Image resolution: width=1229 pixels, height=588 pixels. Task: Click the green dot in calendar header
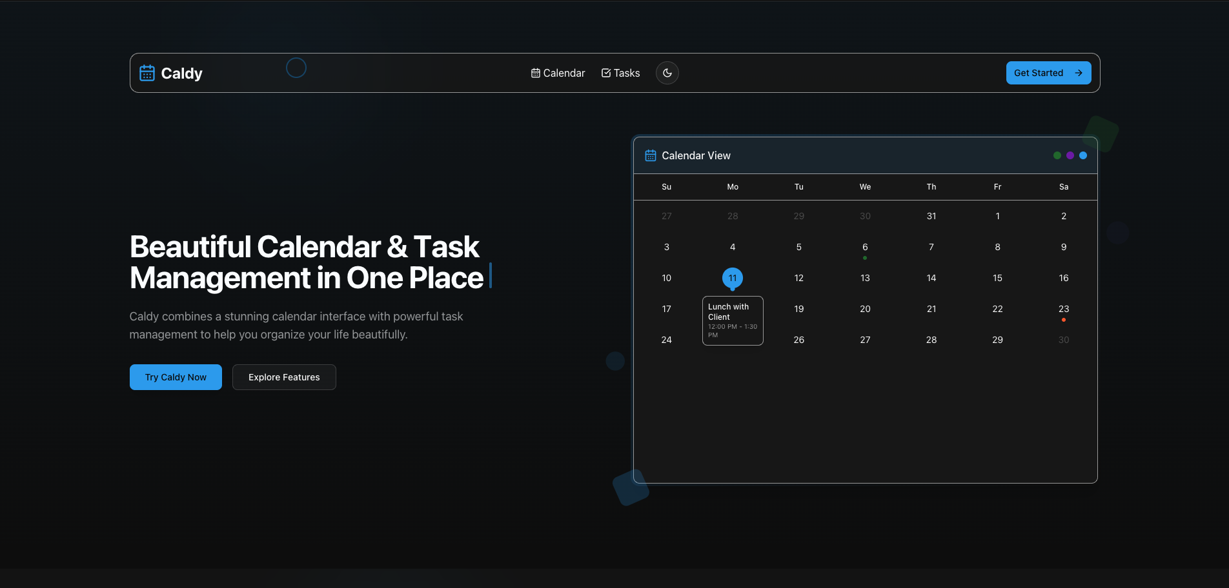(x=1057, y=155)
